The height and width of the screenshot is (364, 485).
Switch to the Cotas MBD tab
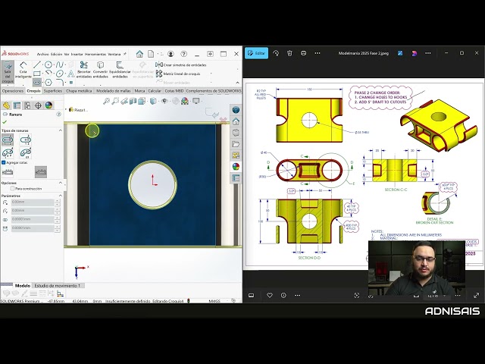[x=174, y=91]
